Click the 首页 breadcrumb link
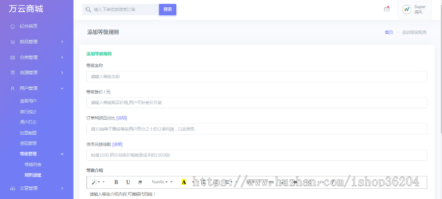This screenshot has width=442, height=199. (389, 32)
